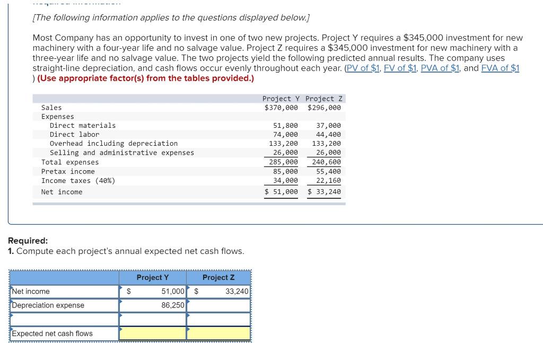Click the Project Z column header
The width and height of the screenshot is (543, 343).
pos(218,277)
